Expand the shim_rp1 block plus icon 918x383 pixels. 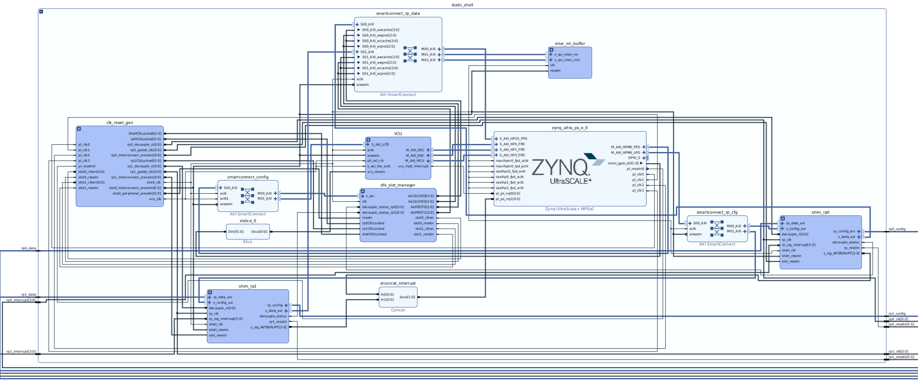pyautogui.click(x=210, y=292)
